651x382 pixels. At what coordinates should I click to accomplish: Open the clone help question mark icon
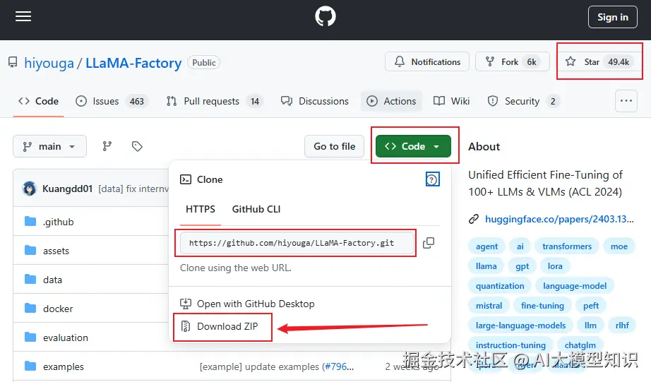[x=432, y=179]
